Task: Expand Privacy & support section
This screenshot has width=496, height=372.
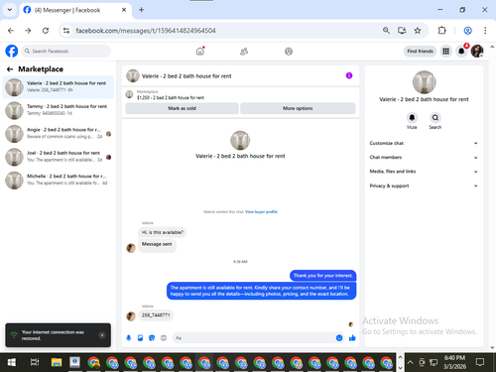Action: pos(424,186)
